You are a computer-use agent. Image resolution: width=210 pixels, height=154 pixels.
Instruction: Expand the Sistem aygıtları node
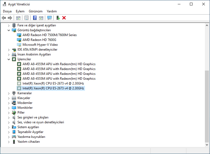pyautogui.click(x=9, y=127)
